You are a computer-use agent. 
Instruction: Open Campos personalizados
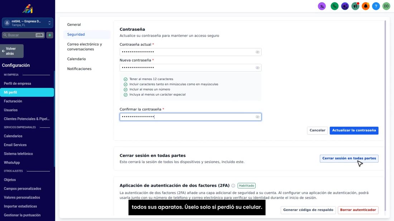pyautogui.click(x=22, y=189)
